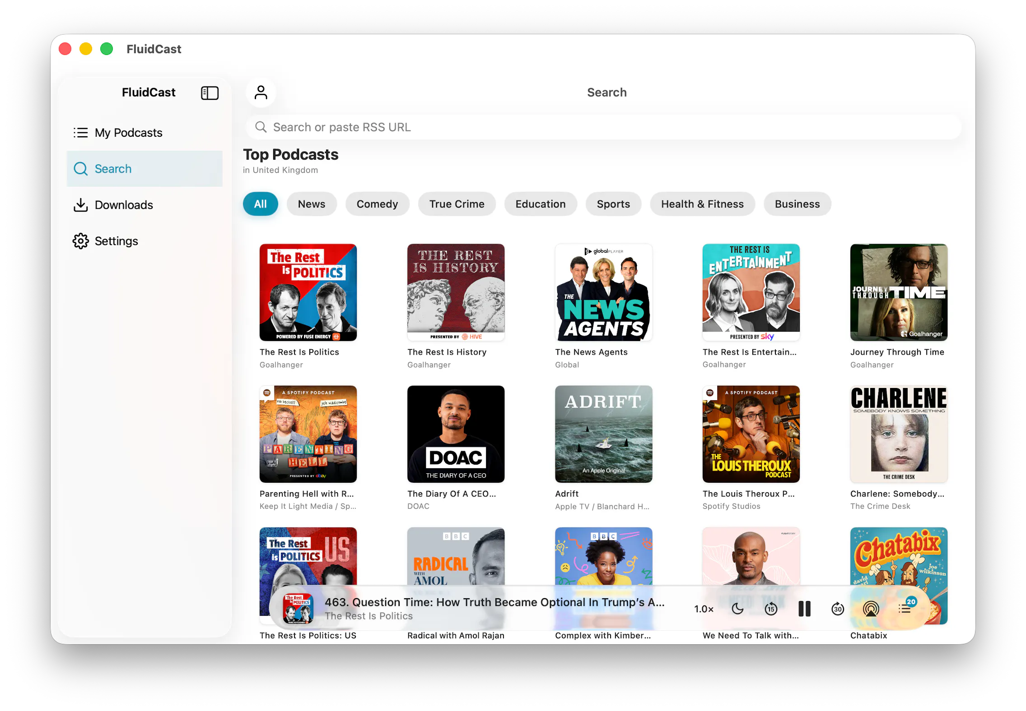Filter by Business category
This screenshot has height=711, width=1026.
click(797, 204)
